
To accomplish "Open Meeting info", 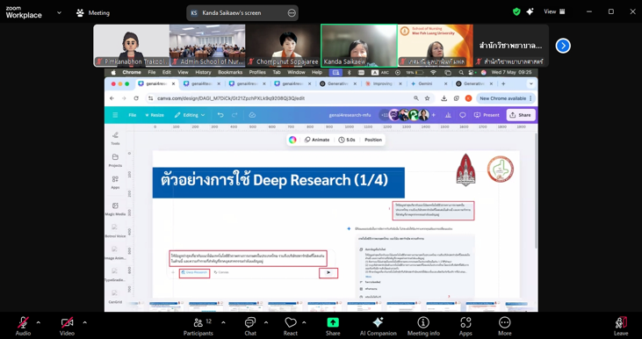I will click(x=423, y=327).
